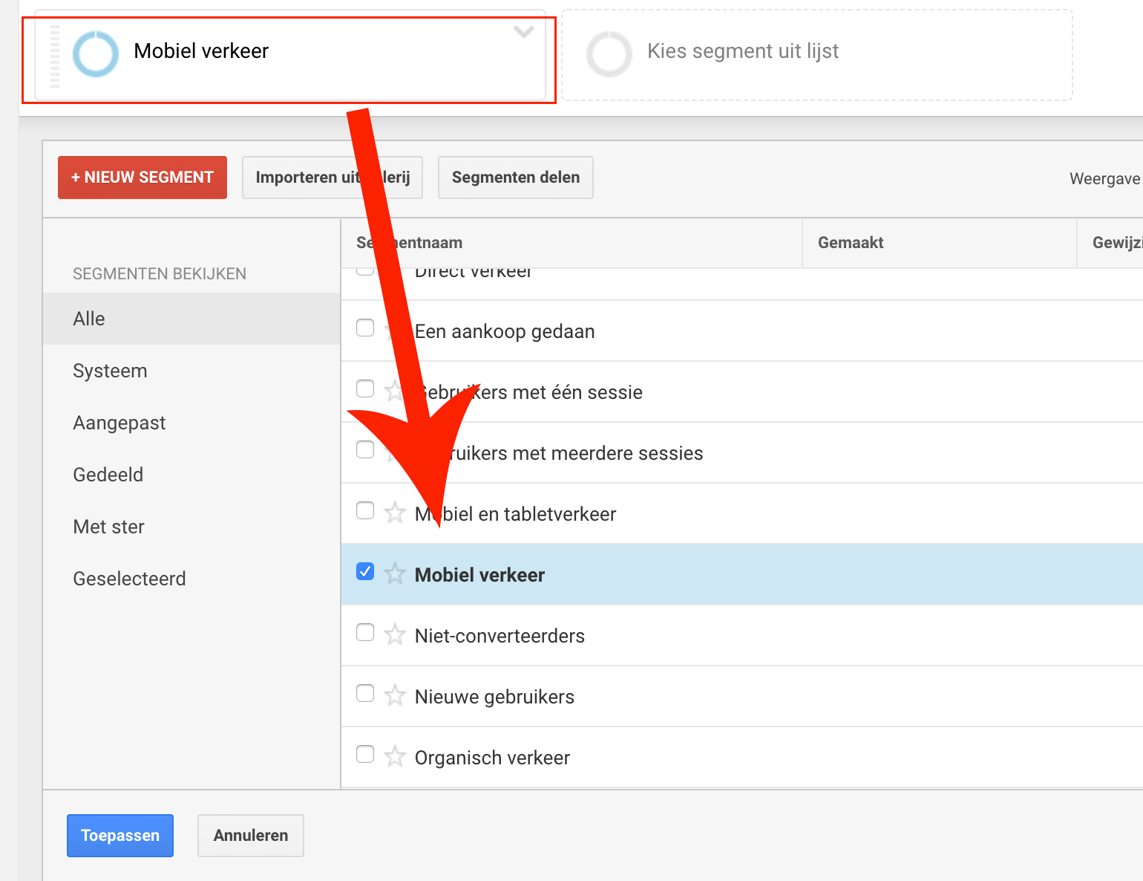Enable the Niet-converteerders checkbox

(x=365, y=633)
